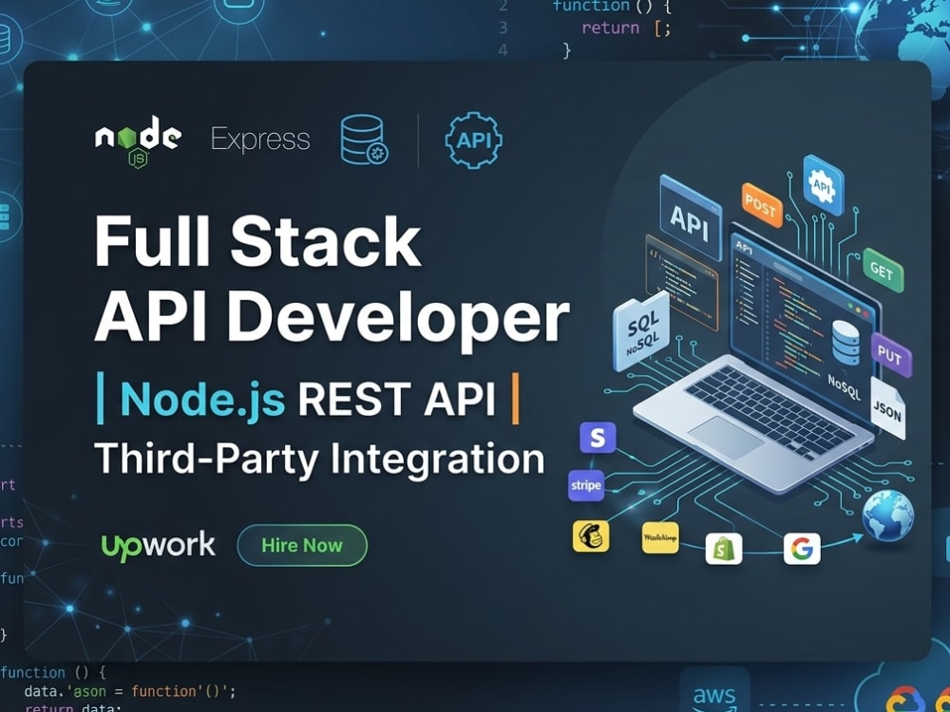The height and width of the screenshot is (712, 950).
Task: Click the Hire Now button
Action: pos(302,545)
